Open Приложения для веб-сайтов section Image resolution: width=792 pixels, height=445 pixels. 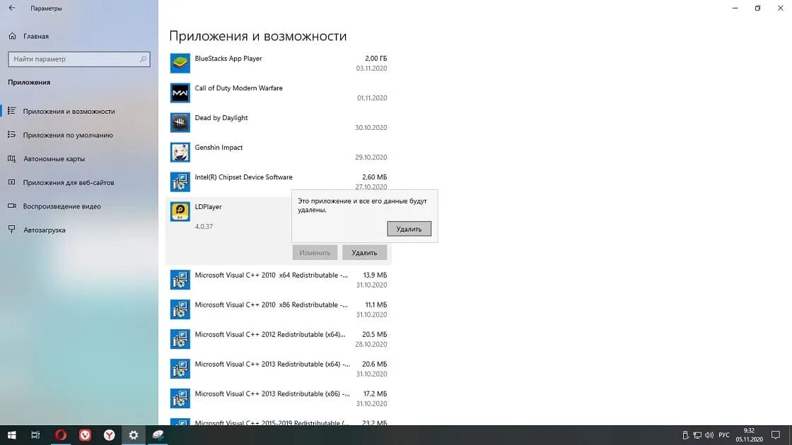(x=69, y=182)
